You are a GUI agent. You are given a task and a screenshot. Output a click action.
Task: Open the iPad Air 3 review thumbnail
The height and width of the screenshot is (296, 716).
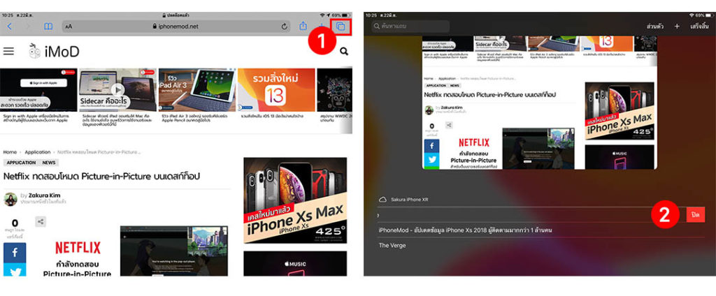tap(196, 90)
